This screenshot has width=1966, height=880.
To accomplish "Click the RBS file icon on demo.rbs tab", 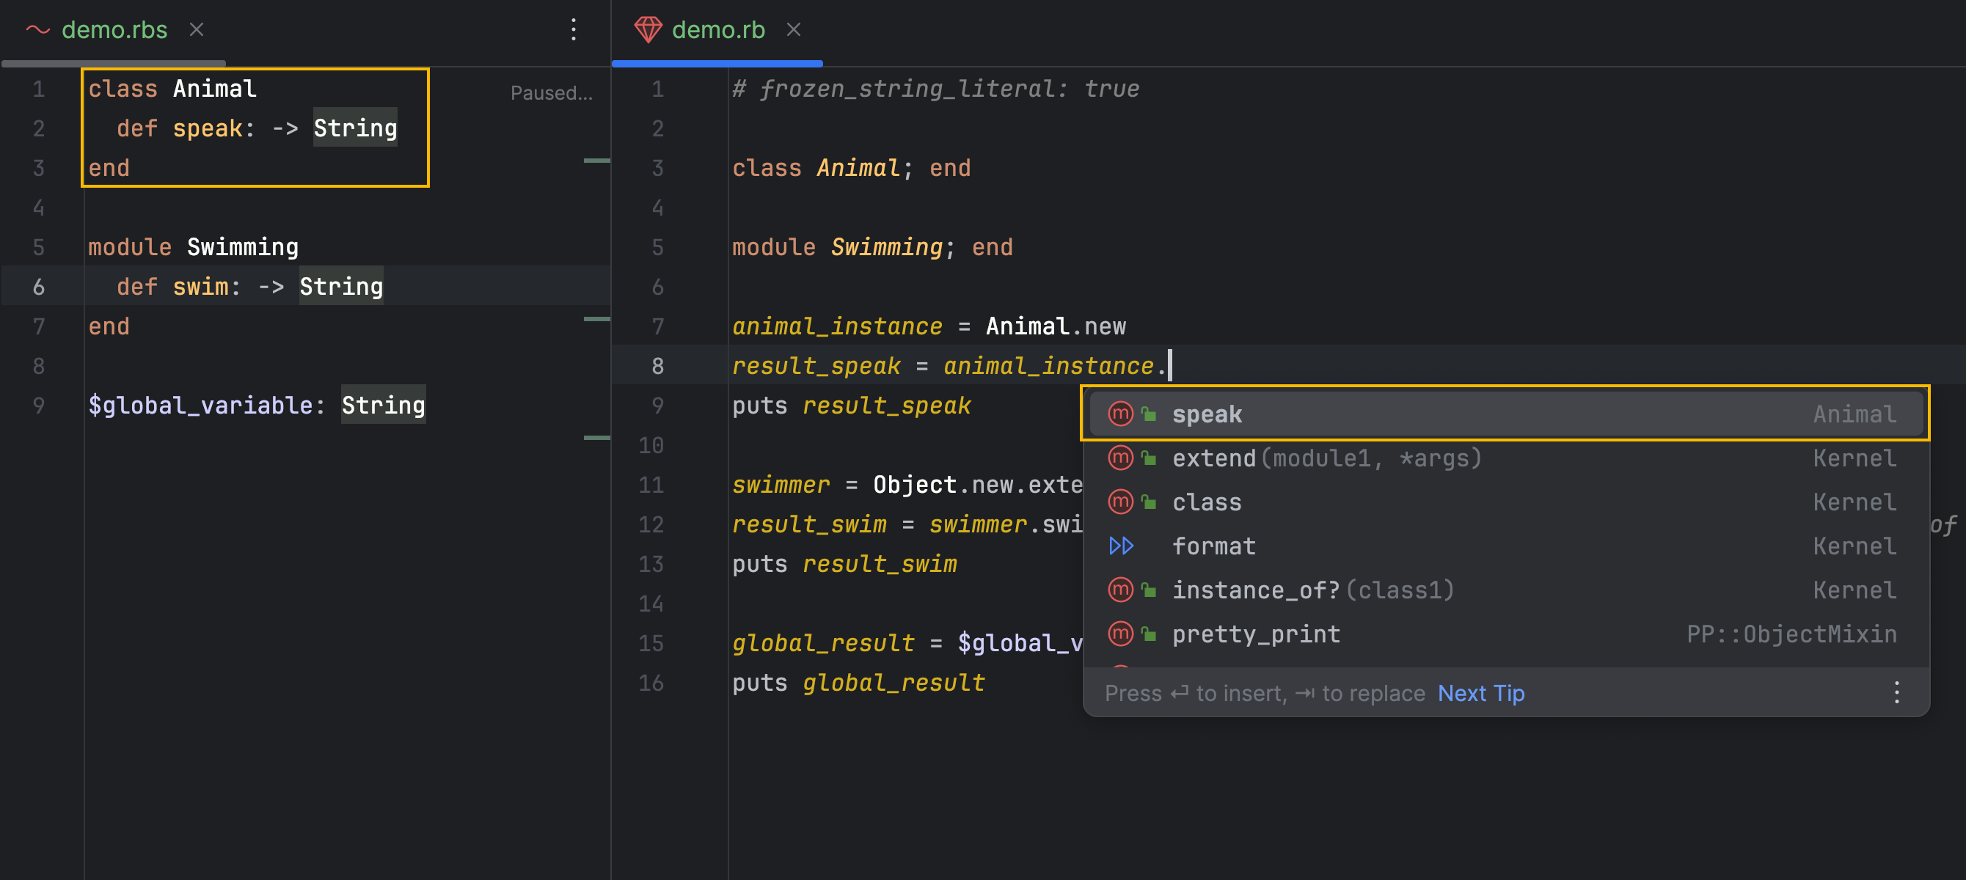I will pyautogui.click(x=37, y=30).
